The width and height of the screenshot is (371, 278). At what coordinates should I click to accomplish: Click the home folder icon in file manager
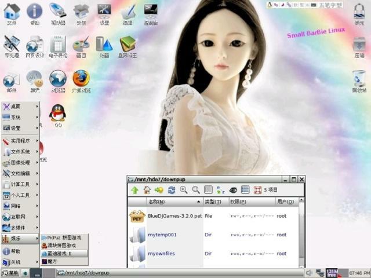147,189
